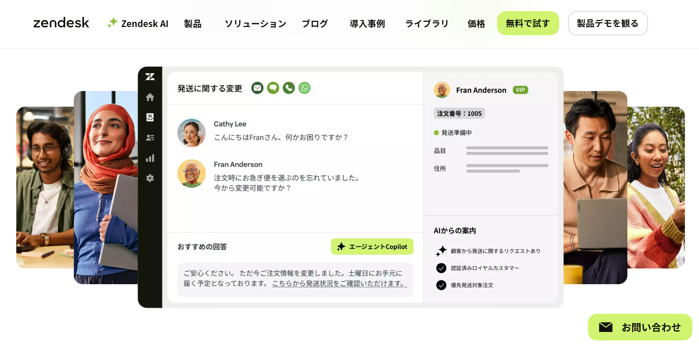Open the WhatsApp channel icon
The height and width of the screenshot is (346, 699).
304,88
